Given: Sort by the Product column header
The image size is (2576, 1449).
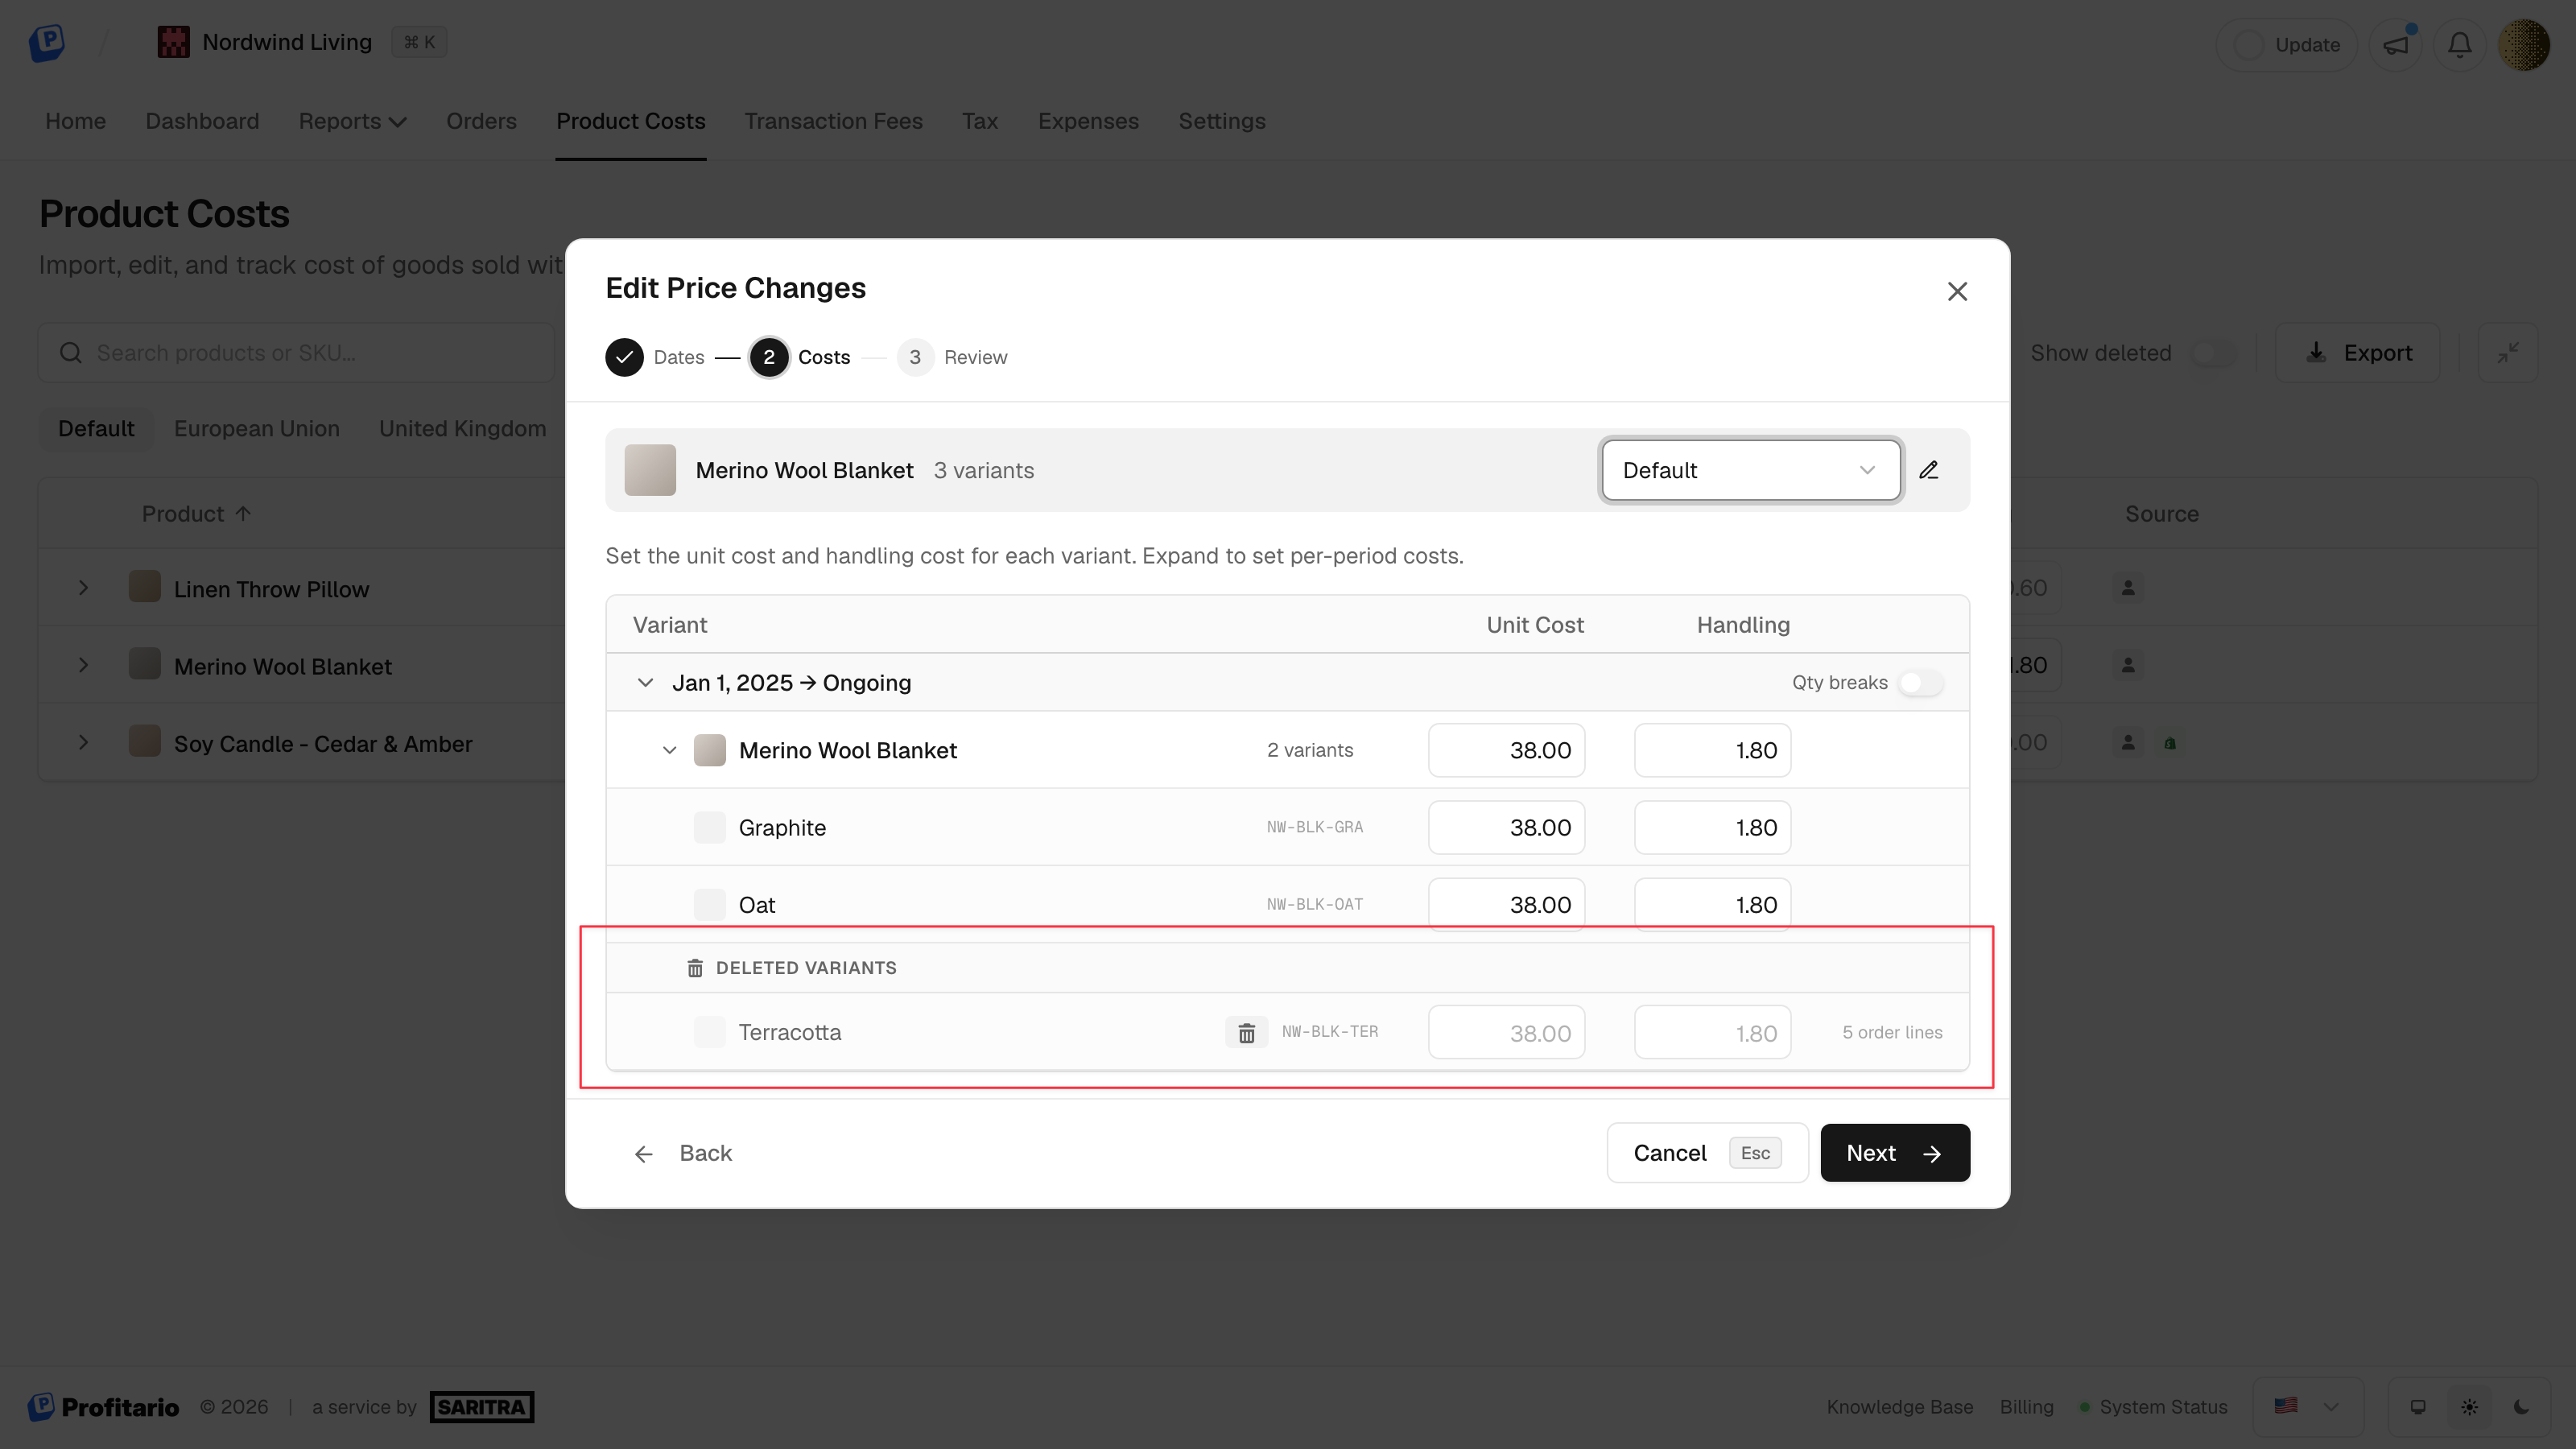Looking at the screenshot, I should [196, 514].
